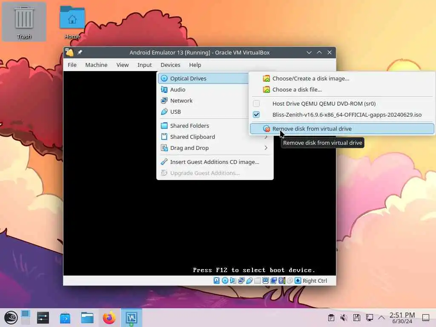Open the File menu
Viewport: 436px width, 327px height.
coord(72,65)
